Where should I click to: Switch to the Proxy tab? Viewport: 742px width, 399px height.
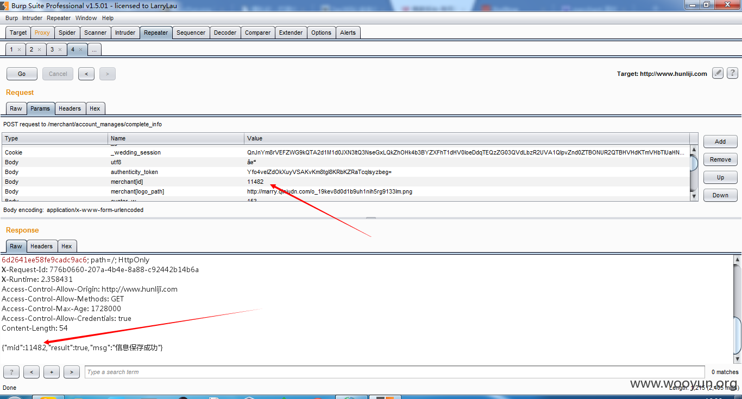[x=42, y=33]
